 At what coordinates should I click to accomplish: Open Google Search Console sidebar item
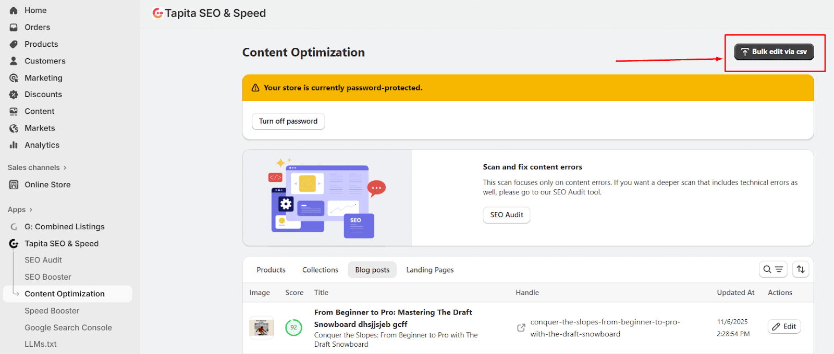(68, 327)
